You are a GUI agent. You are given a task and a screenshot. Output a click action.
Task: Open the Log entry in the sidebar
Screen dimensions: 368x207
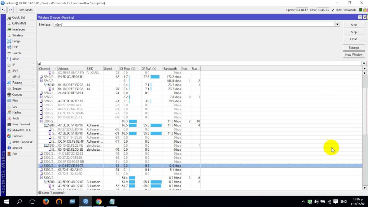click(15, 106)
